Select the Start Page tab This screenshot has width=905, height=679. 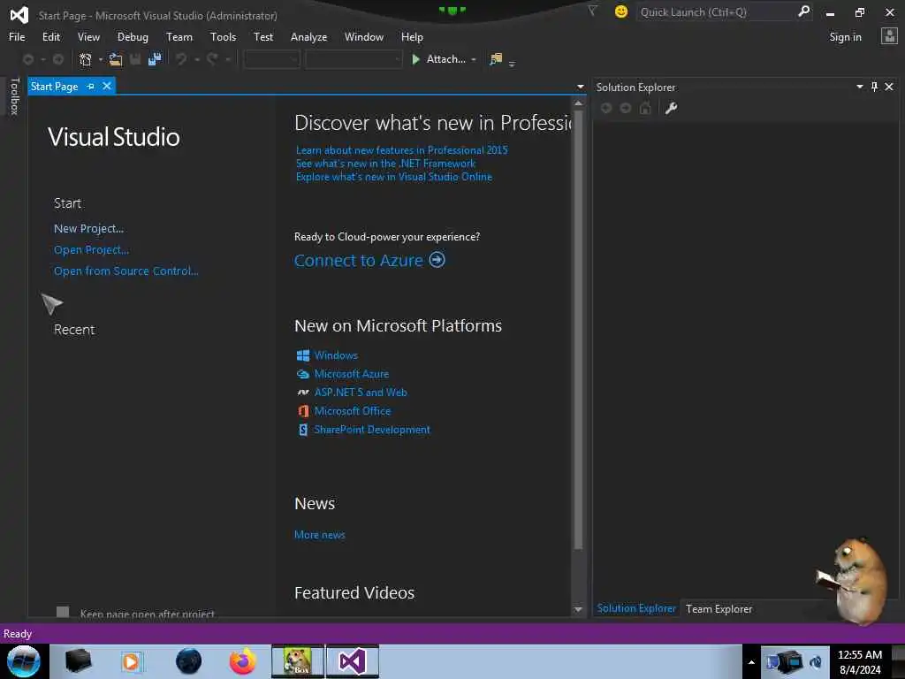(54, 86)
